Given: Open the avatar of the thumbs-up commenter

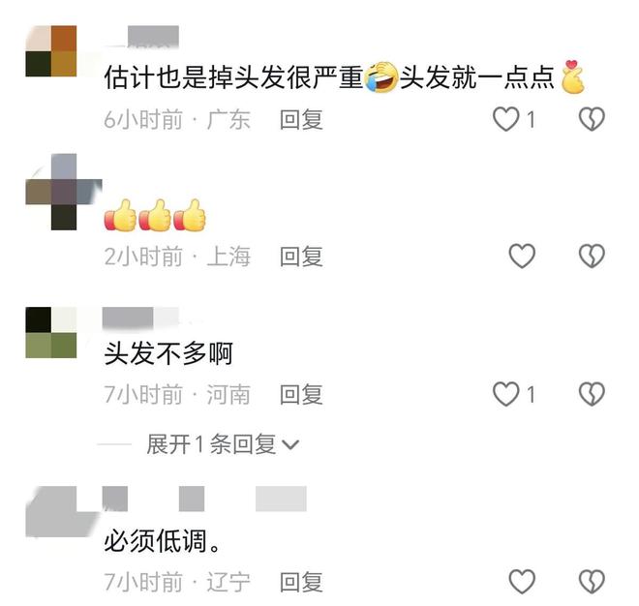Looking at the screenshot, I should point(64,192).
